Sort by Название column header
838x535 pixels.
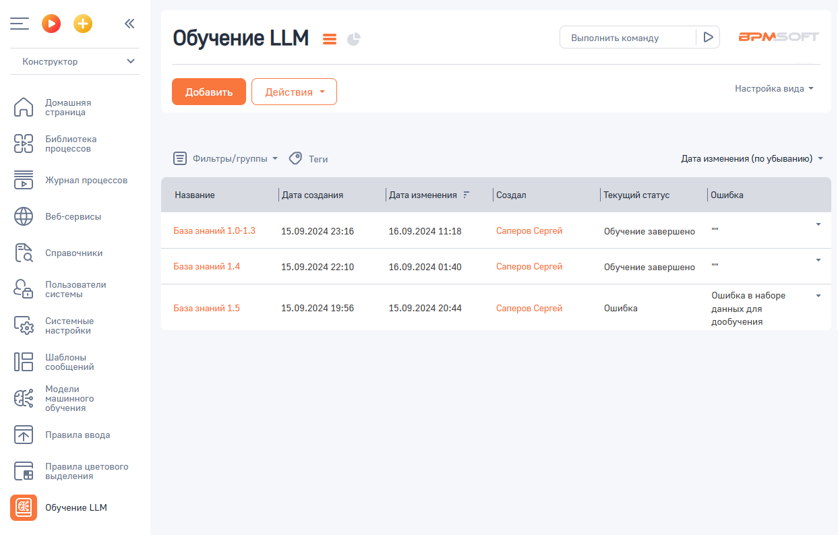pos(195,195)
